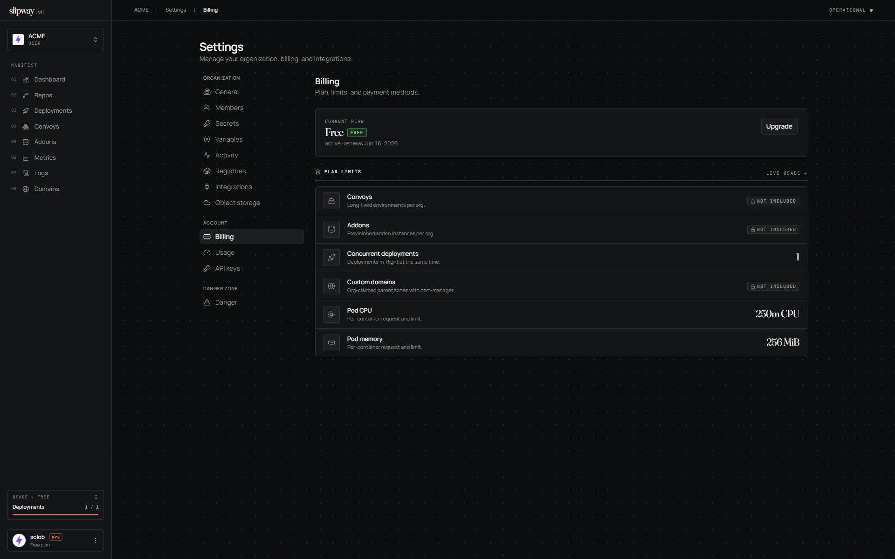Click the Secrets key icon
The image size is (895, 559).
(207, 123)
